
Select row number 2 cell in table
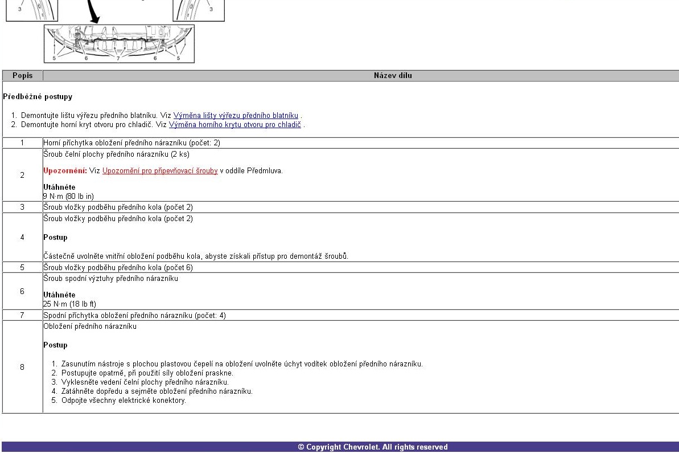[22, 175]
